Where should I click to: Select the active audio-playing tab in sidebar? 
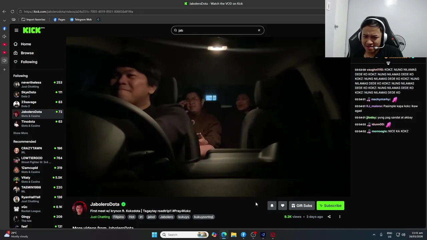[x=4, y=60]
